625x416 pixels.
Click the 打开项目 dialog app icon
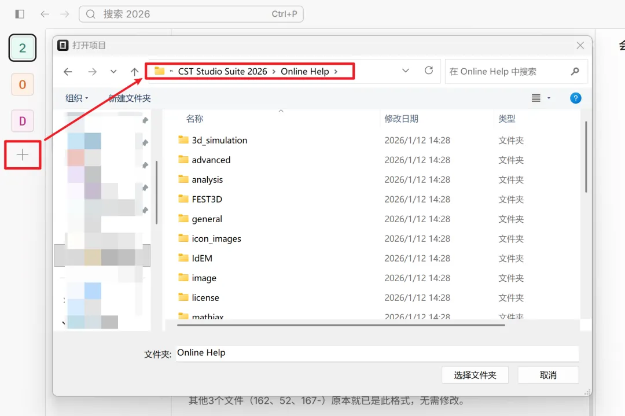coord(62,46)
